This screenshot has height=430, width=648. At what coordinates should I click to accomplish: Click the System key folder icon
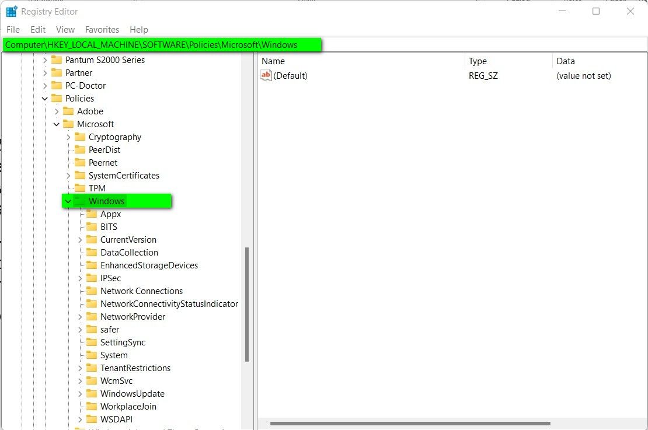tap(93, 355)
